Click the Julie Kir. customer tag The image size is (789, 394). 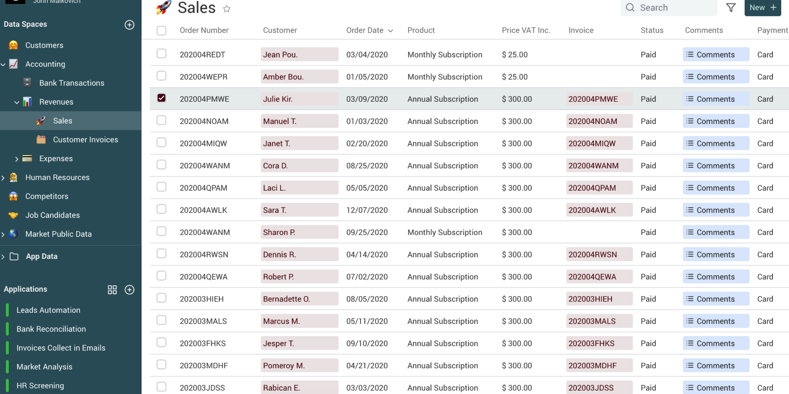click(299, 99)
